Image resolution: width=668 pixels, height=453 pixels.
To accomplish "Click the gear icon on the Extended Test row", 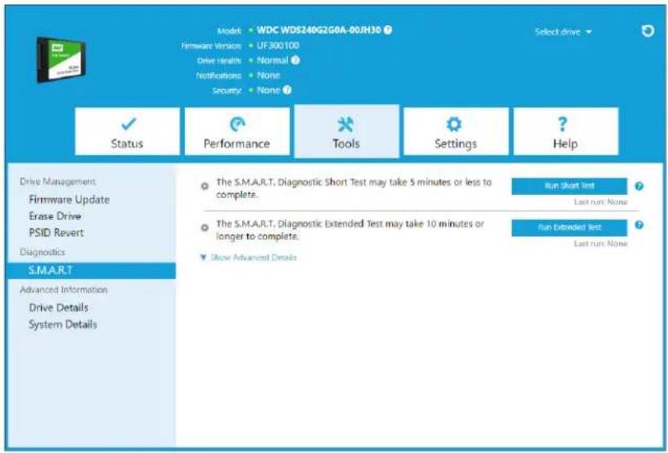I will (205, 228).
